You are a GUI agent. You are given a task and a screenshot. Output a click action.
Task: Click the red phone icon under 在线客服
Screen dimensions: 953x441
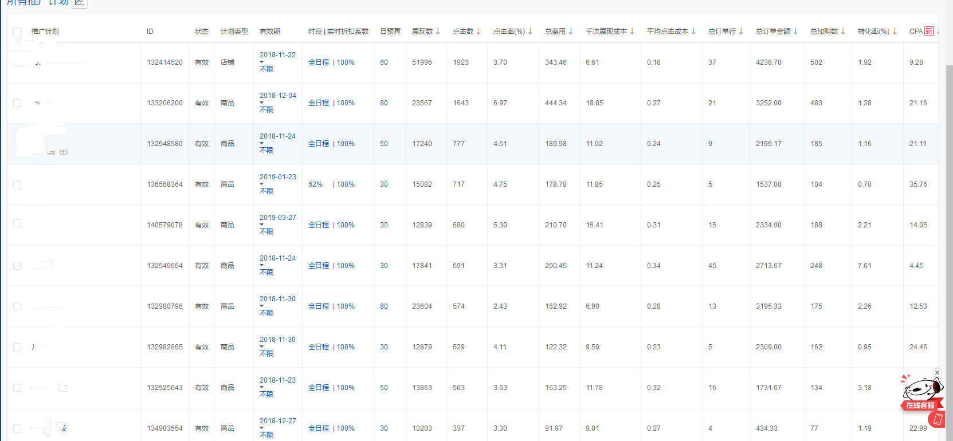coord(938,420)
